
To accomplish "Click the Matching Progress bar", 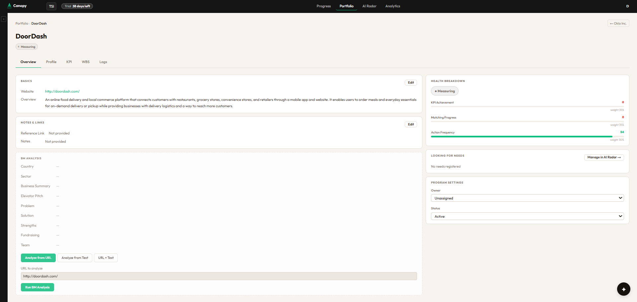I will (528, 121).
